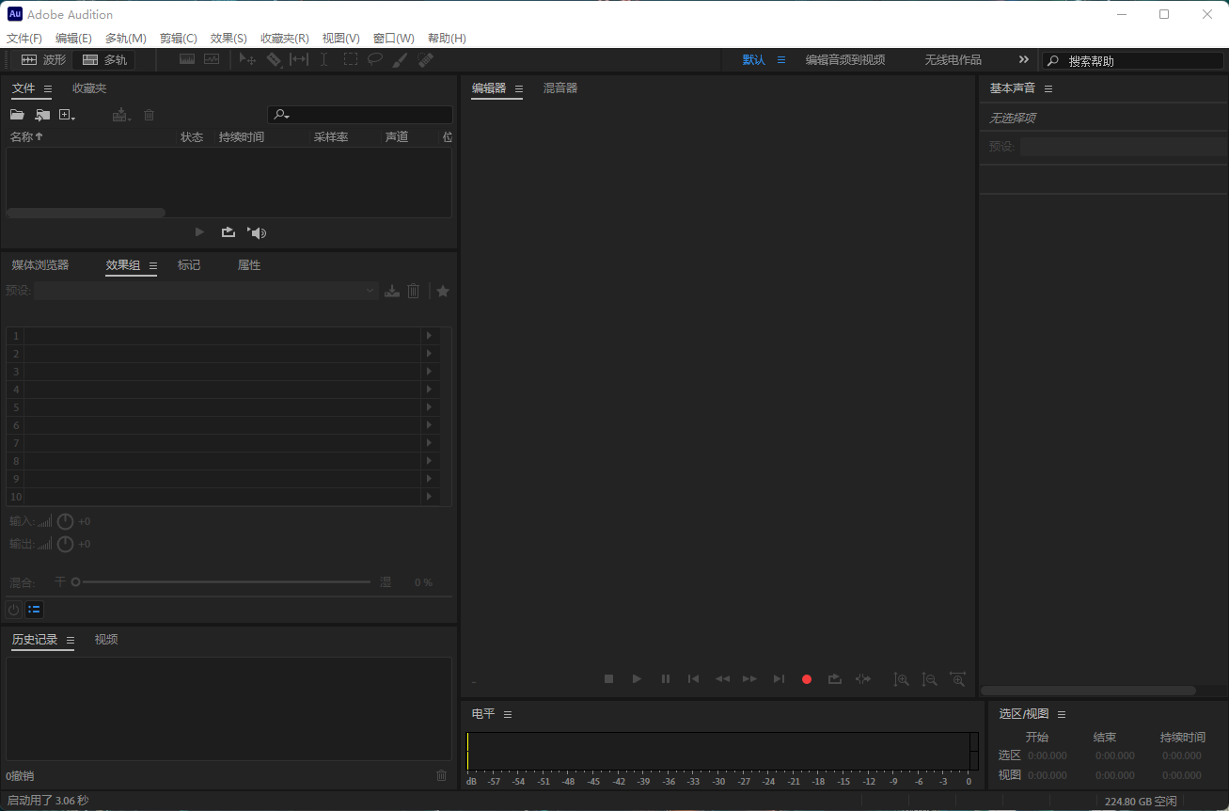This screenshot has width=1229, height=811.
Task: Expand effect slot 1 arrow
Action: 430,336
